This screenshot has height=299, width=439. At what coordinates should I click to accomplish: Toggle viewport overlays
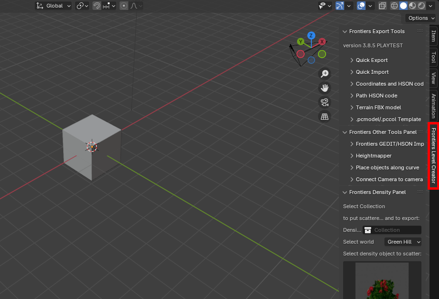point(361,6)
